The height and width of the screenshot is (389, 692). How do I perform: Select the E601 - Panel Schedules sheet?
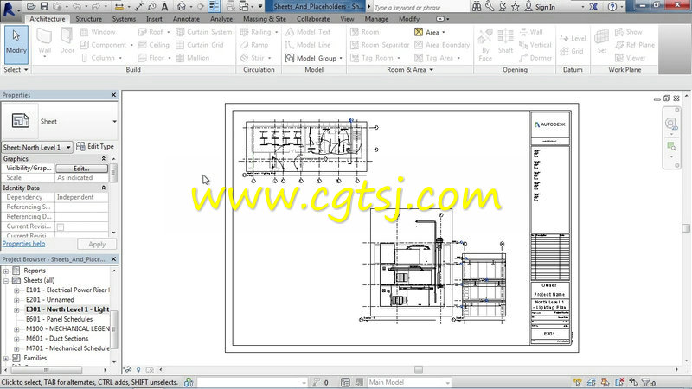[59, 319]
